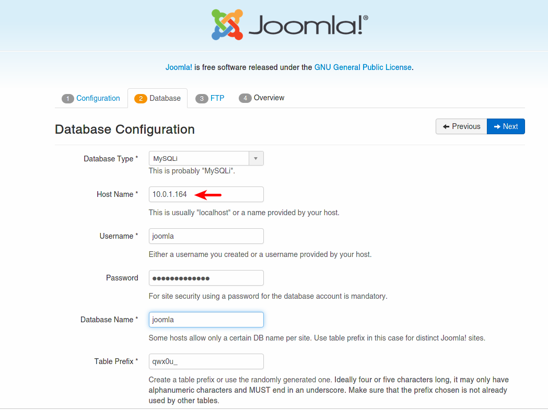Switch to the Configuration tab
The height and width of the screenshot is (410, 548).
91,98
